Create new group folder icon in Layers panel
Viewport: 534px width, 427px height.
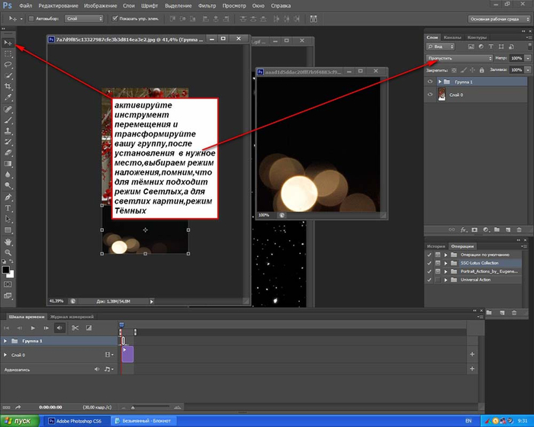point(497,230)
